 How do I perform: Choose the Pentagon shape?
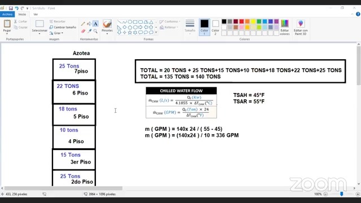130,27
